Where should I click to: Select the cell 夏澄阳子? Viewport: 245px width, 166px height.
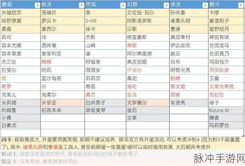226,21
